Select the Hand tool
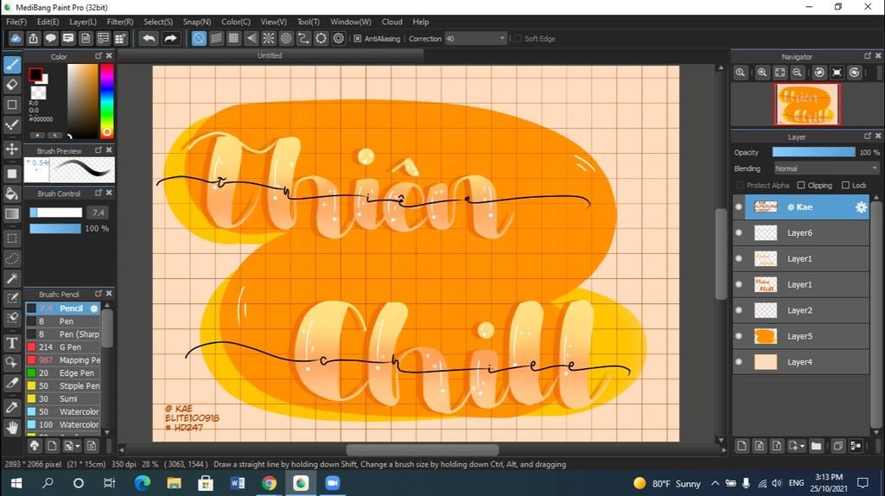This screenshot has height=496, width=885. click(x=12, y=428)
